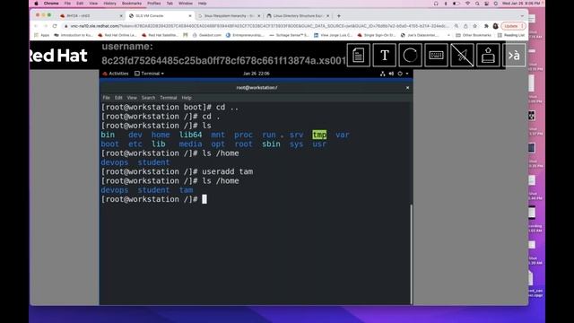Screen dimensions: 574x323
Task: Click the T text tool in console toolbar
Action: coord(385,56)
